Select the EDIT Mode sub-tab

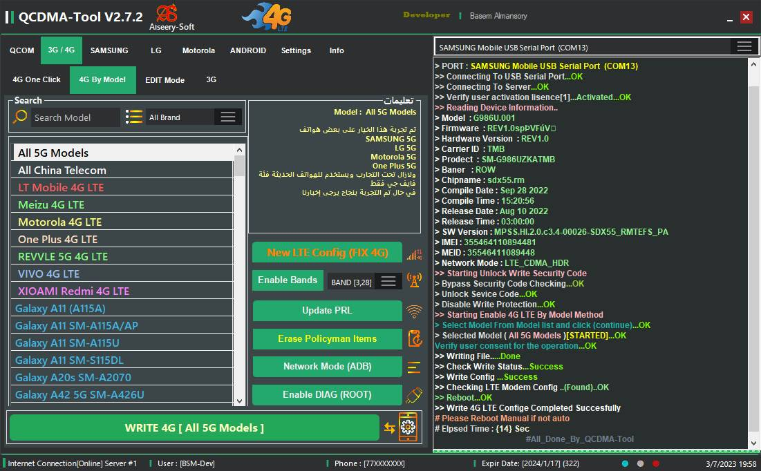pyautogui.click(x=165, y=80)
